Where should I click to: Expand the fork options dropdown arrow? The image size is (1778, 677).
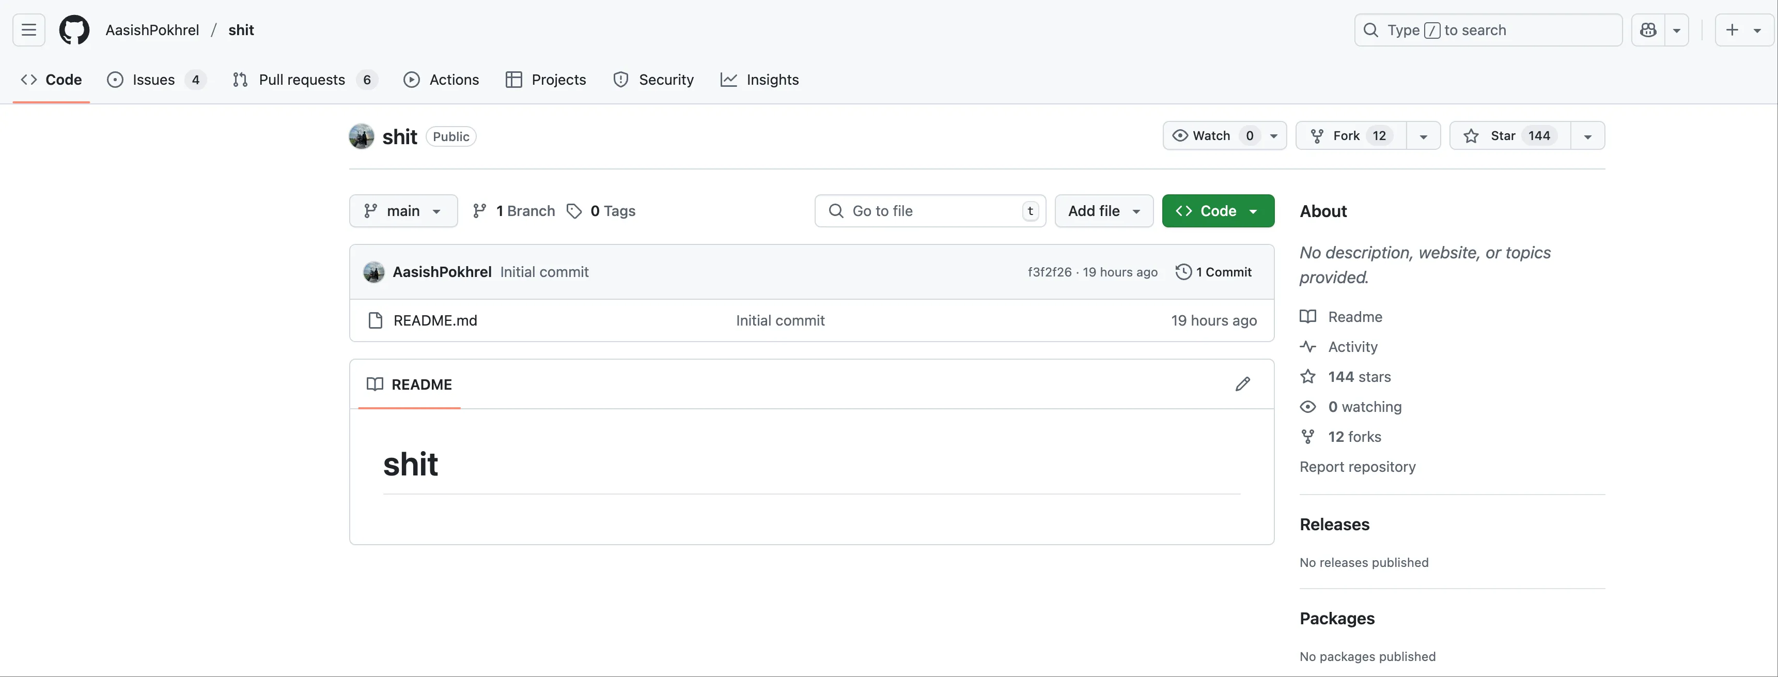(x=1423, y=135)
